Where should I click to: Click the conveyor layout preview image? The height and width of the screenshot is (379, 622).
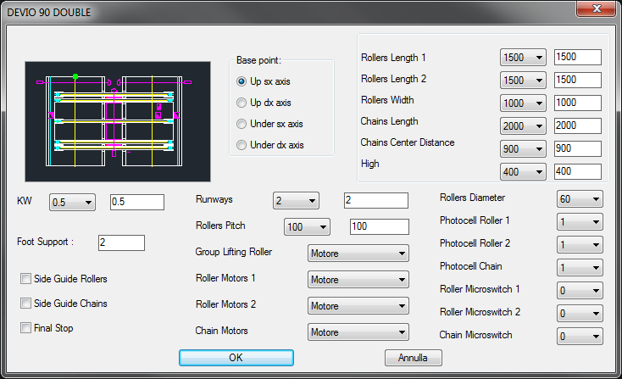(118, 121)
